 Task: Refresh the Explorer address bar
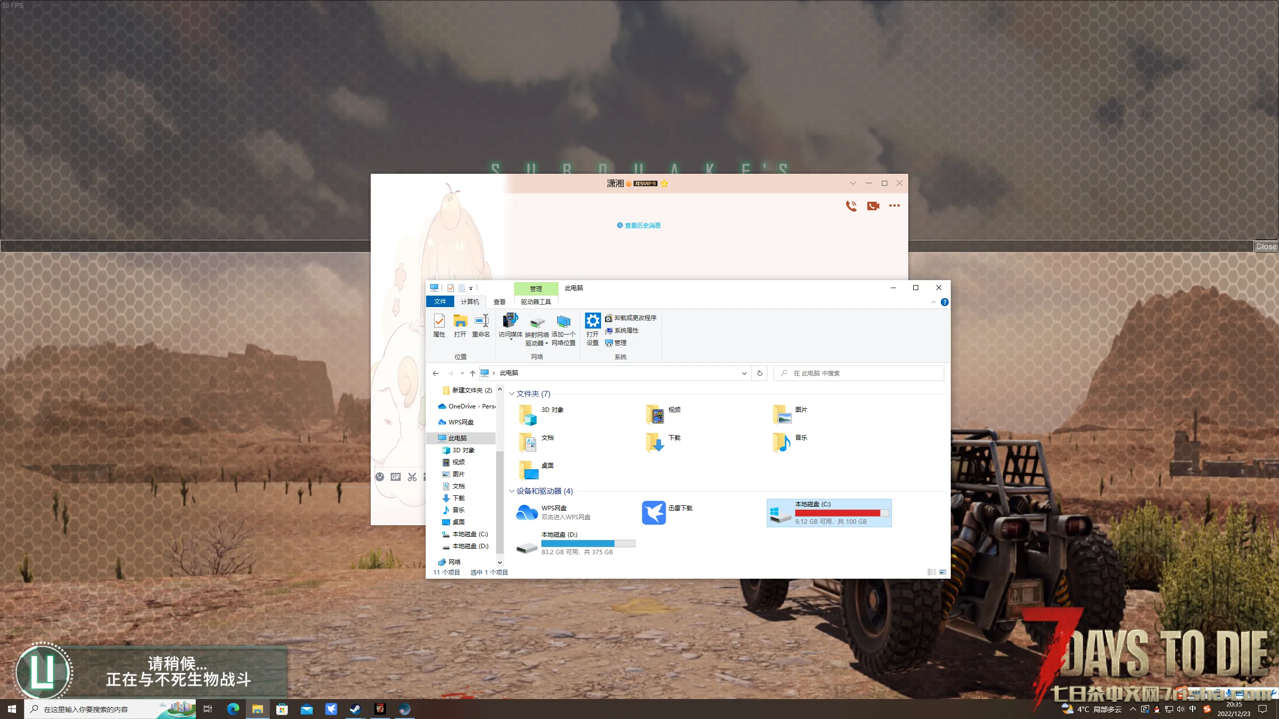(x=760, y=373)
